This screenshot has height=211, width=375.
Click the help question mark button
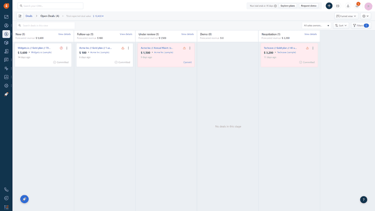(364, 200)
